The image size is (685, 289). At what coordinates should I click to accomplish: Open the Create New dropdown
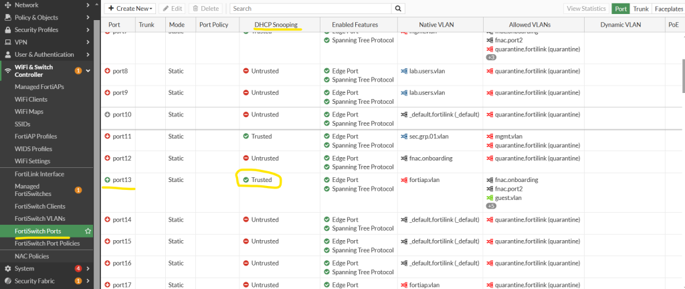[x=131, y=8]
